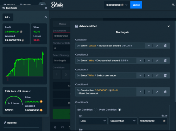Click the Profit value 0.63945024
The width and height of the screenshot is (176, 131).
pyautogui.click(x=12, y=32)
